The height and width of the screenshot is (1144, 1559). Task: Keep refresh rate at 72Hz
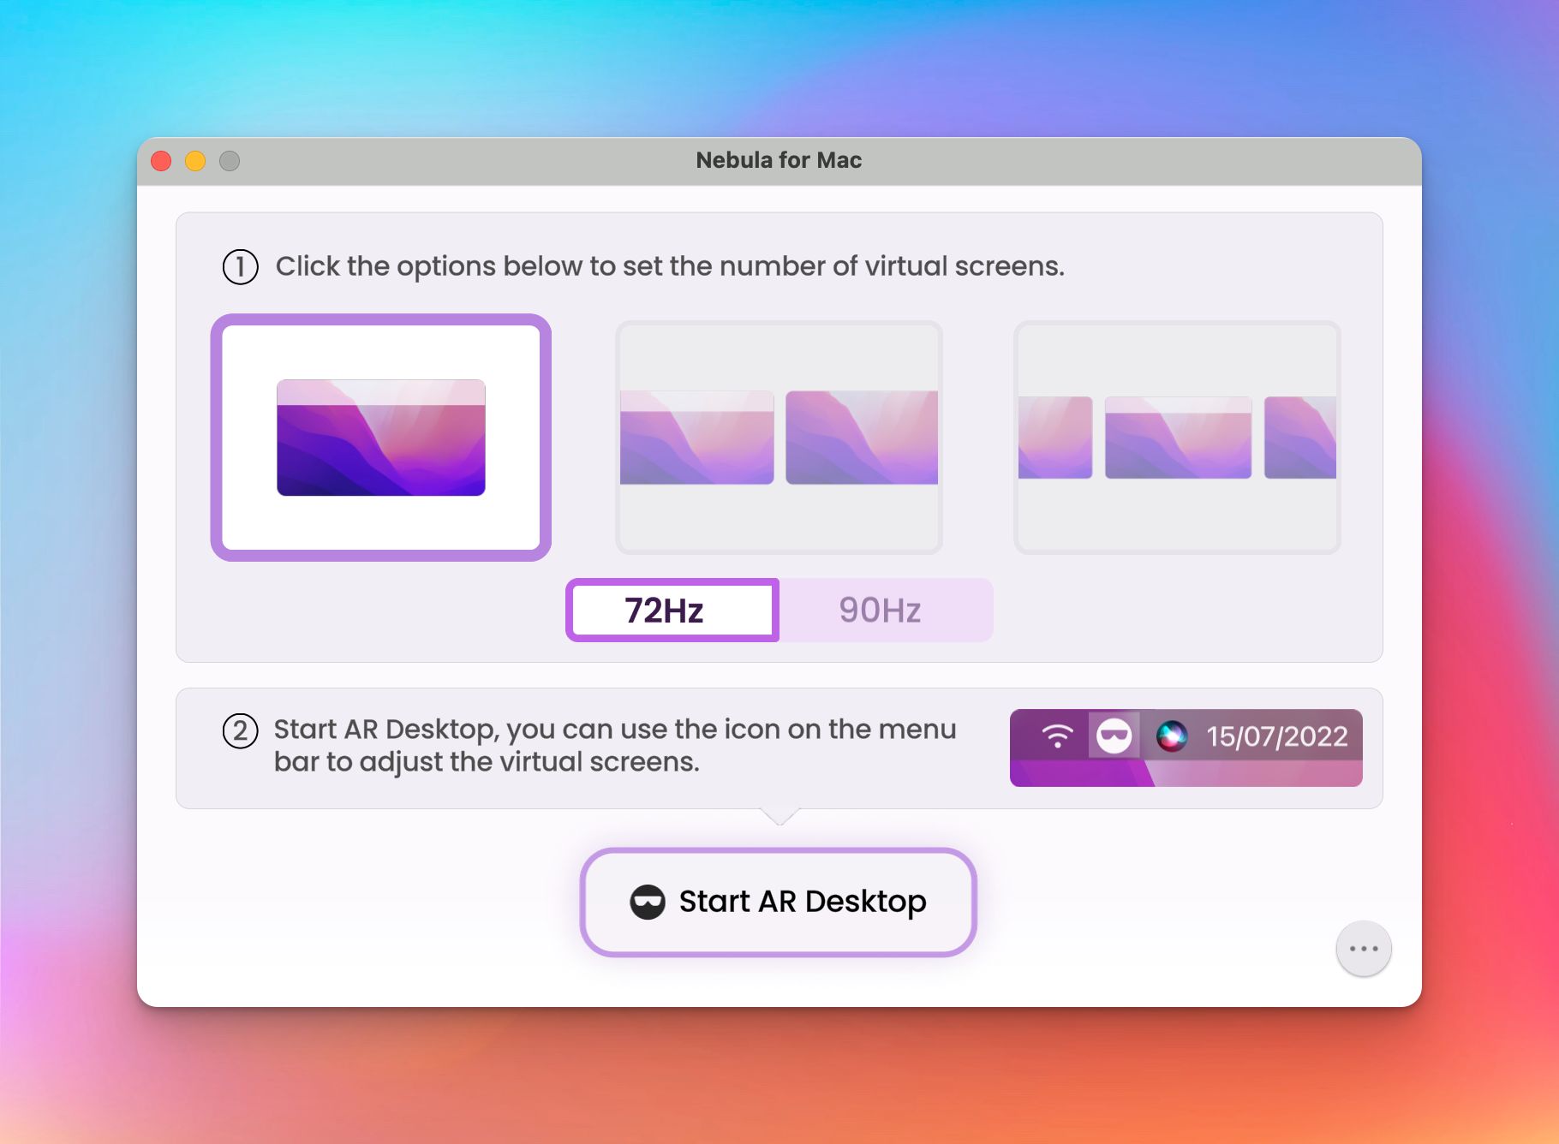(672, 610)
